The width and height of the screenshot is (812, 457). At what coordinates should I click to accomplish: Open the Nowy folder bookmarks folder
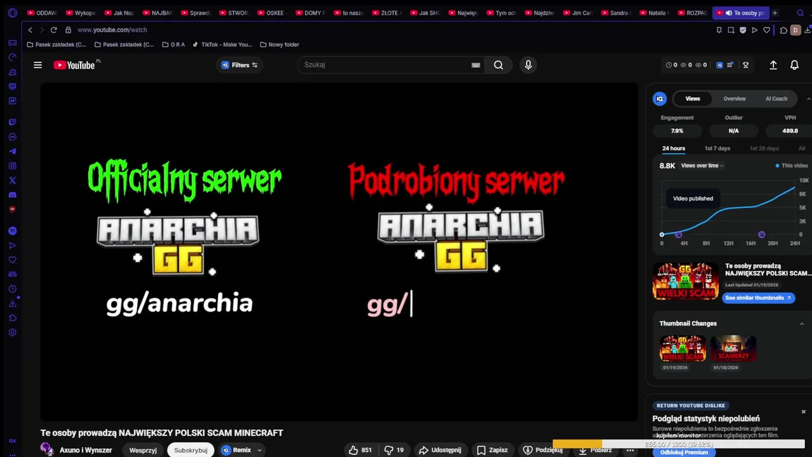tap(279, 44)
